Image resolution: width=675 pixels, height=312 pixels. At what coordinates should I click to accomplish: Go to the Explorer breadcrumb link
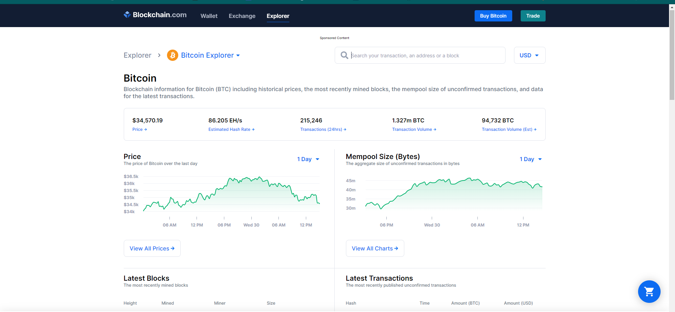[137, 55]
